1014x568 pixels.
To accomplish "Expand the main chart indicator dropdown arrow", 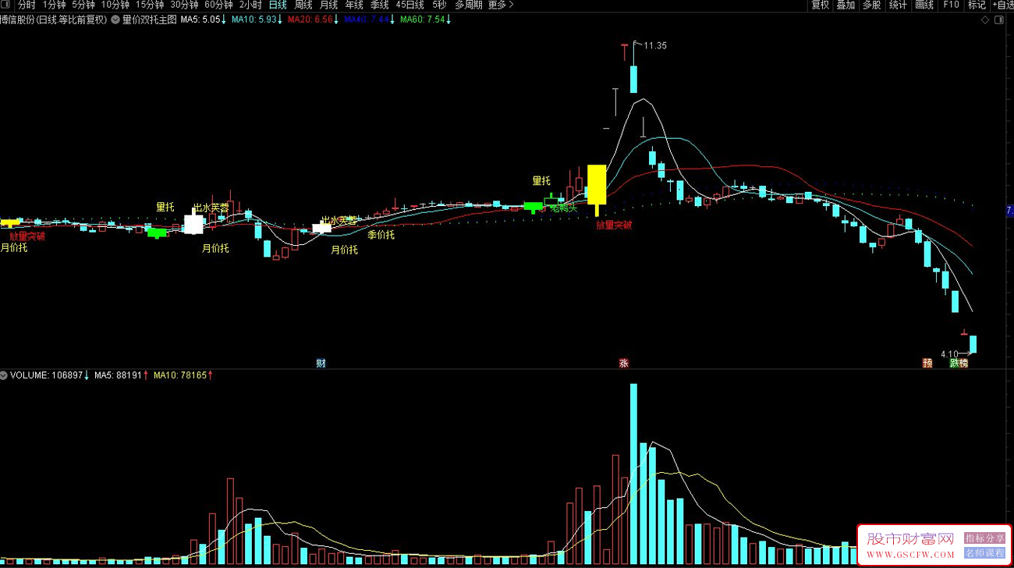I will click(115, 20).
